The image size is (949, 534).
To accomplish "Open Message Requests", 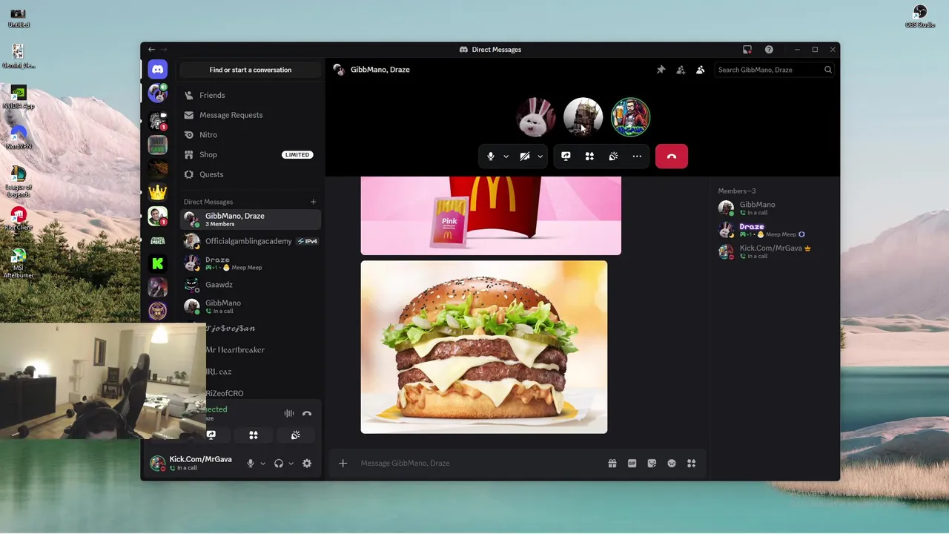I will (250, 115).
